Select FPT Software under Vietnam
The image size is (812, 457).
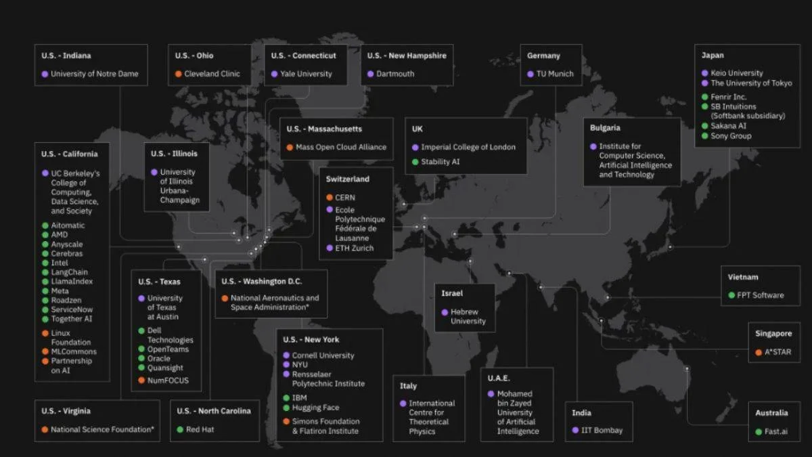pos(757,296)
